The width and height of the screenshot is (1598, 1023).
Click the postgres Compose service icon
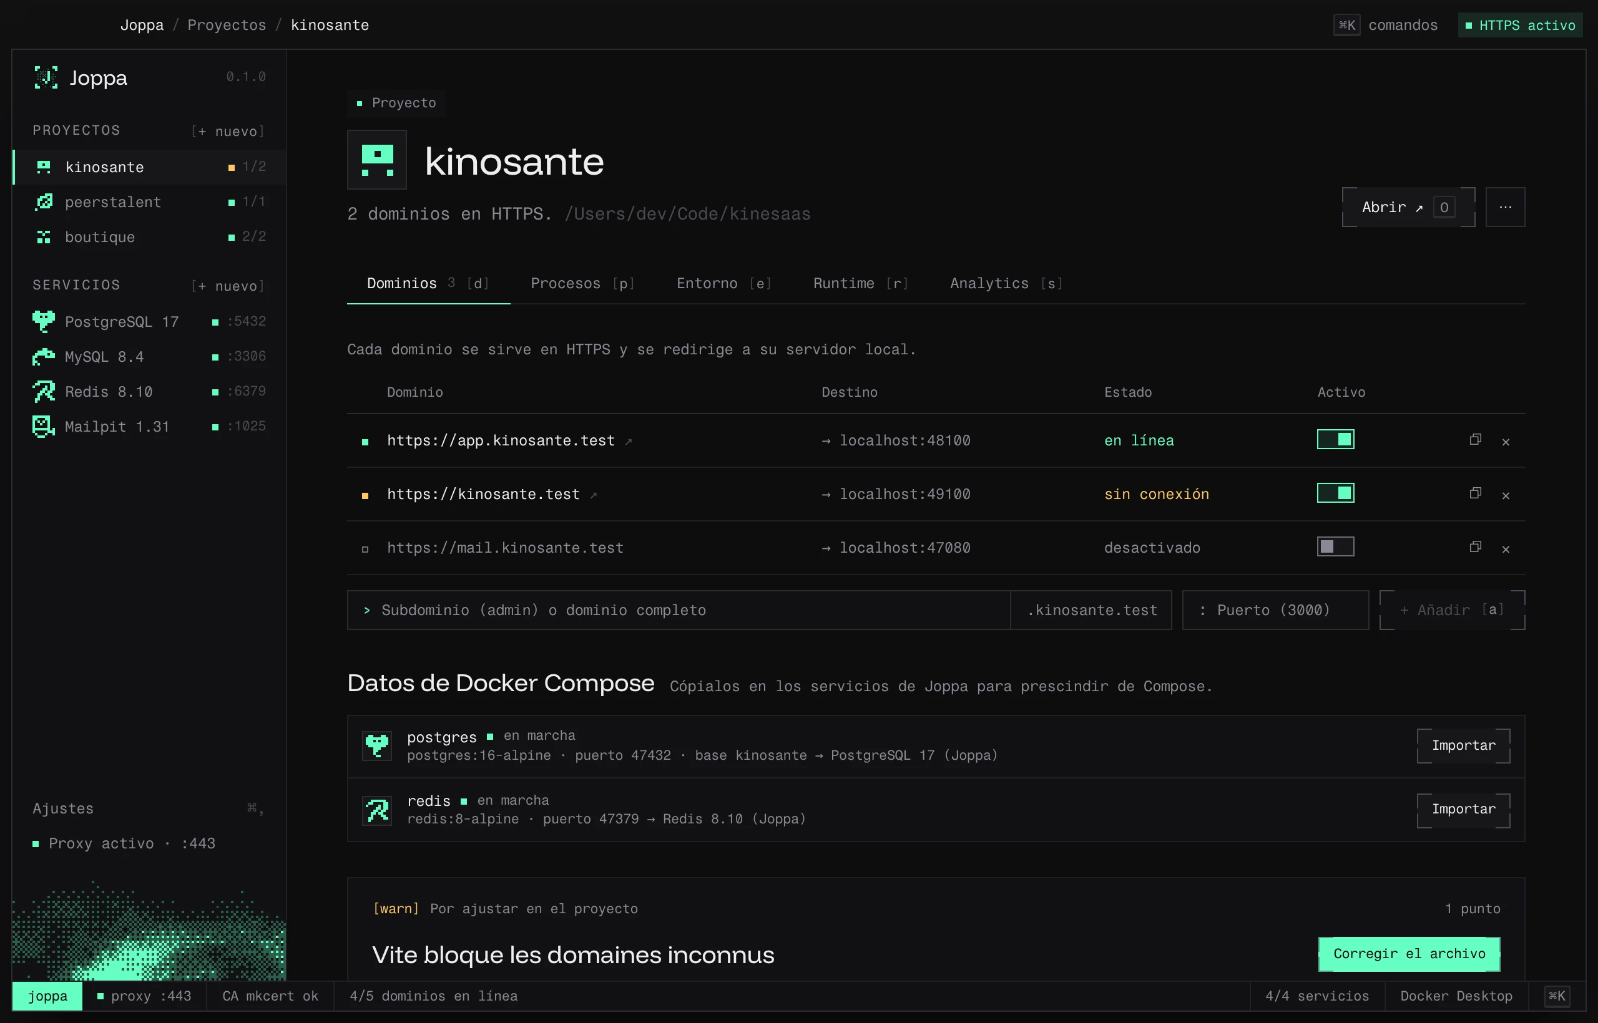377,745
